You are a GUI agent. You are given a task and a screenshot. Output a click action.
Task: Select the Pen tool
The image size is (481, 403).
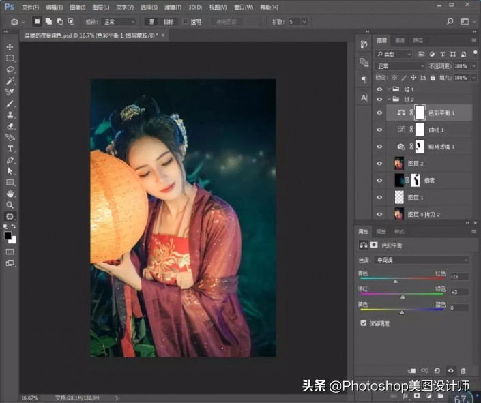10,160
